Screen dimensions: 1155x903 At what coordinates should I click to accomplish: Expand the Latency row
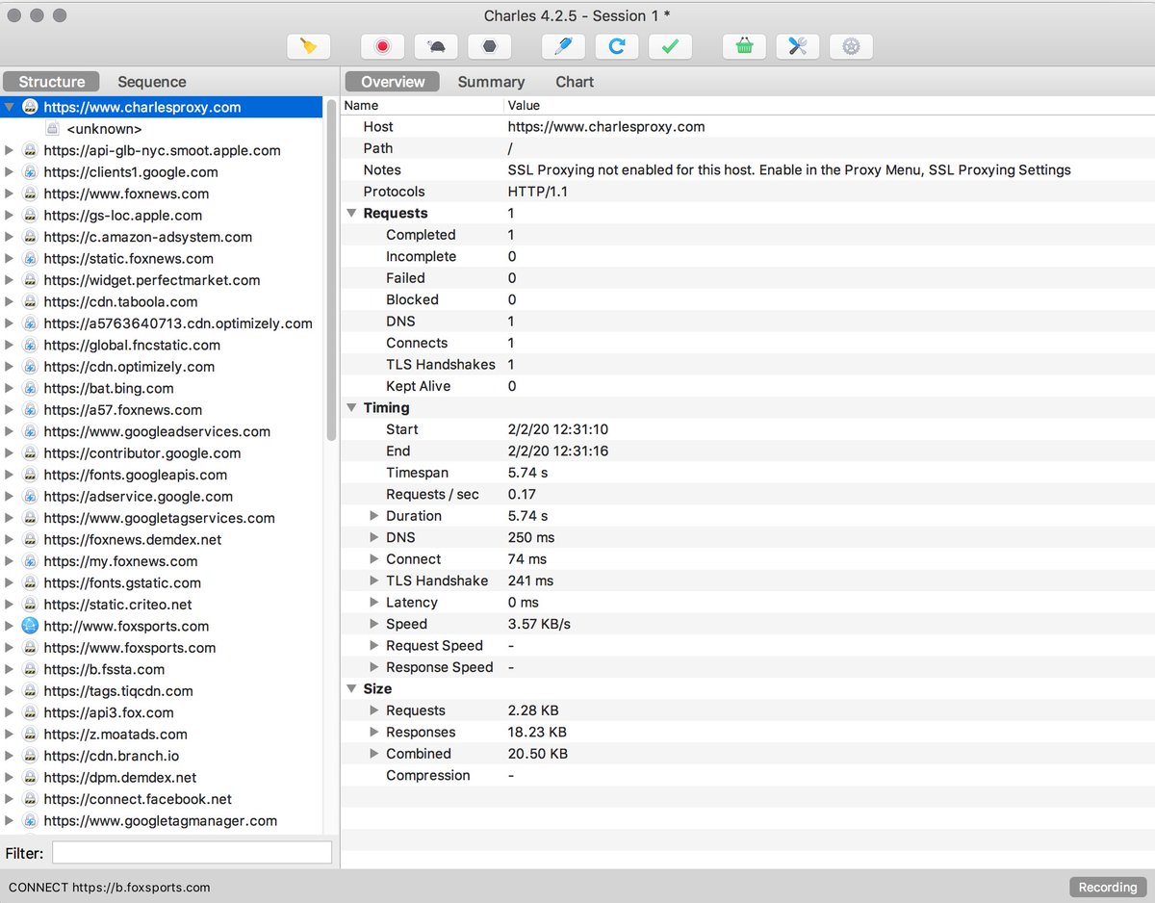(x=375, y=603)
